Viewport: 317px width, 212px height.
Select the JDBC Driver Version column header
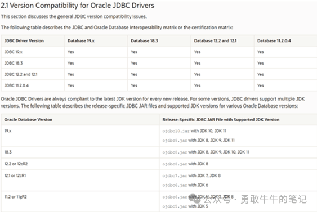tap(24, 41)
